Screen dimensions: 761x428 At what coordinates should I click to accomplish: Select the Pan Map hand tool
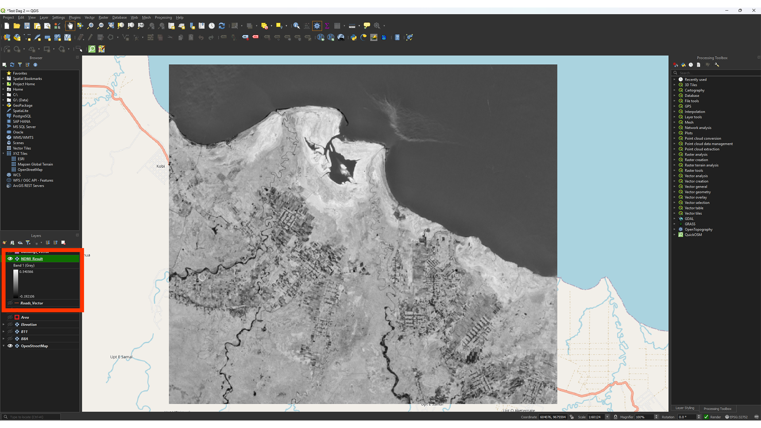(70, 26)
